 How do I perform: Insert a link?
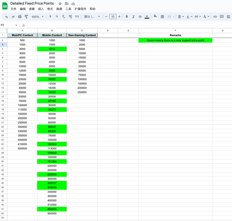click(x=215, y=17)
